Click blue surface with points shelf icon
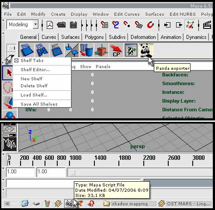Screen dimensions: 215x210 (x=42, y=50)
